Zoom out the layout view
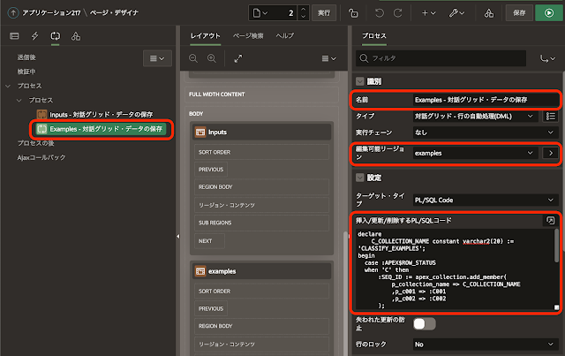The width and height of the screenshot is (565, 356). tap(193, 58)
